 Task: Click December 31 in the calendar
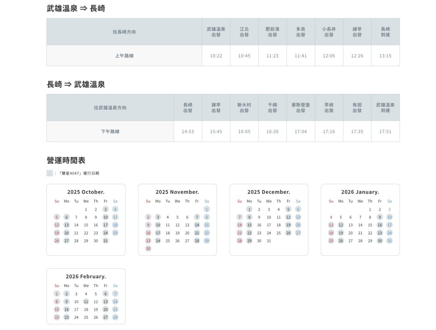(269, 241)
